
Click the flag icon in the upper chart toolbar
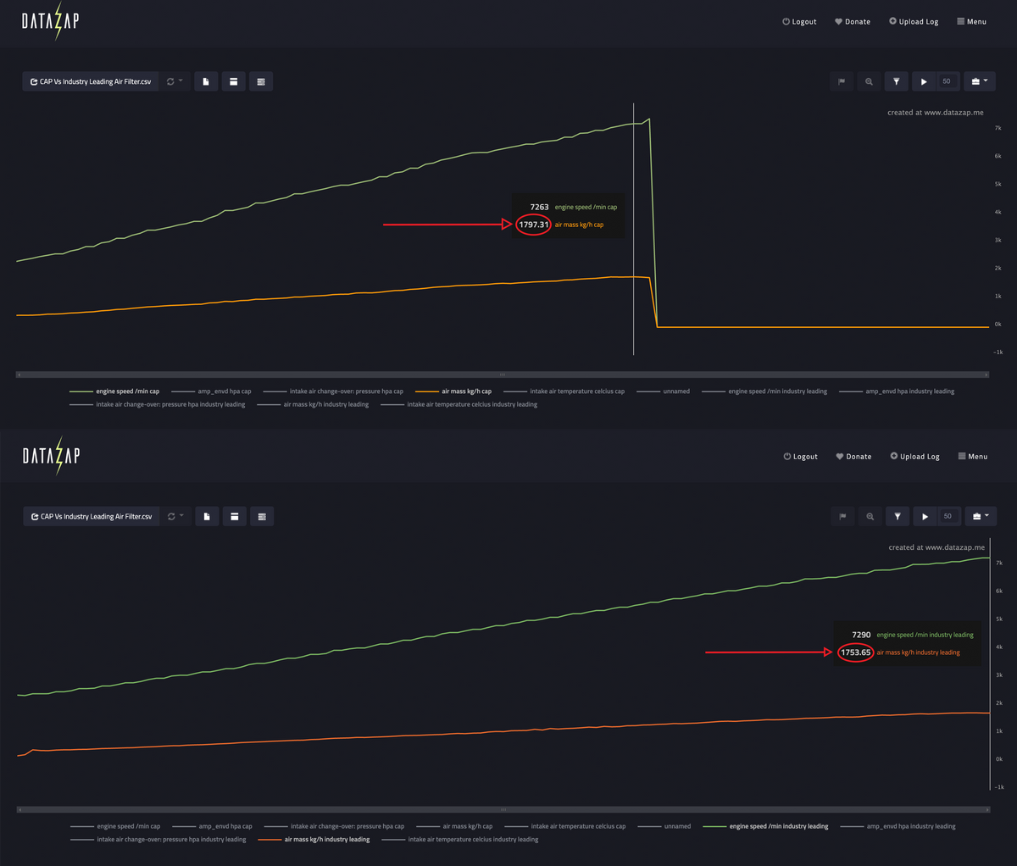[842, 81]
